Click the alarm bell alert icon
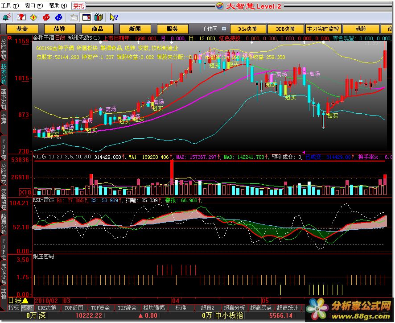The height and width of the screenshot is (323, 395). click(6, 17)
